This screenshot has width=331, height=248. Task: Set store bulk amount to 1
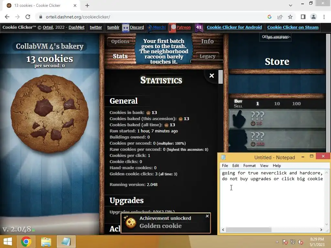pyautogui.click(x=257, y=104)
